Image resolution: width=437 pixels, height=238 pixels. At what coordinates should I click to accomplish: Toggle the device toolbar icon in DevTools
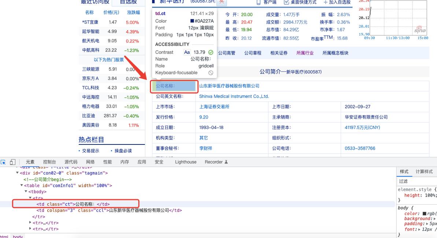coord(13,162)
